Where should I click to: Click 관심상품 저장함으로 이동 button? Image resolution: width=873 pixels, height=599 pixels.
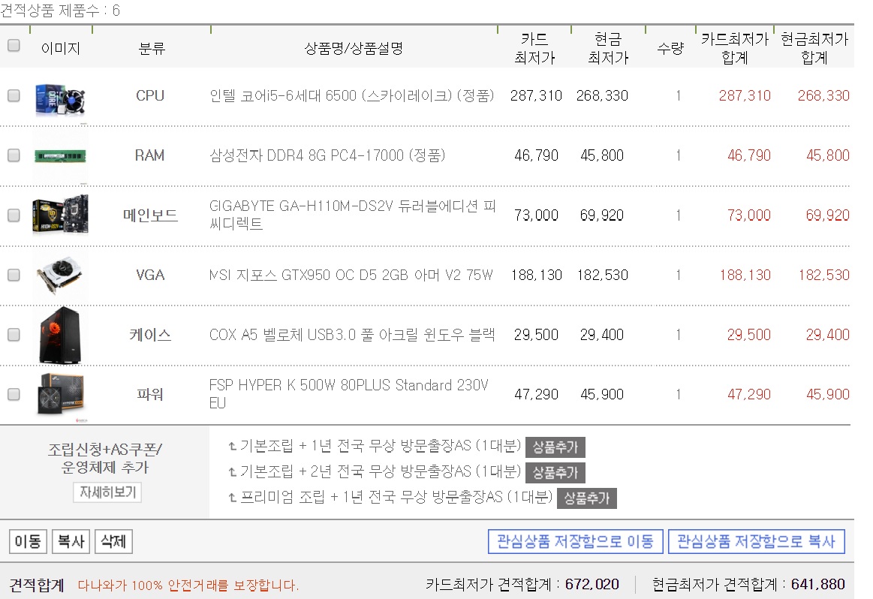(575, 542)
